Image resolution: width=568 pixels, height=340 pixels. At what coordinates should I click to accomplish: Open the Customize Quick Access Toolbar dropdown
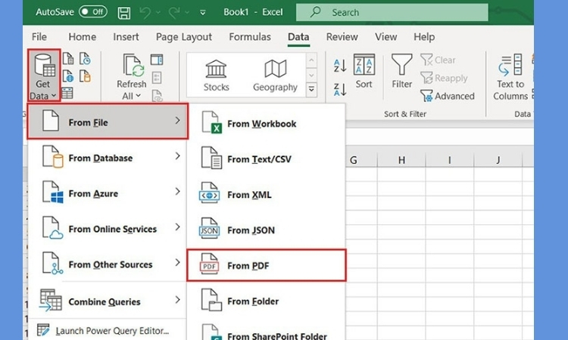203,13
